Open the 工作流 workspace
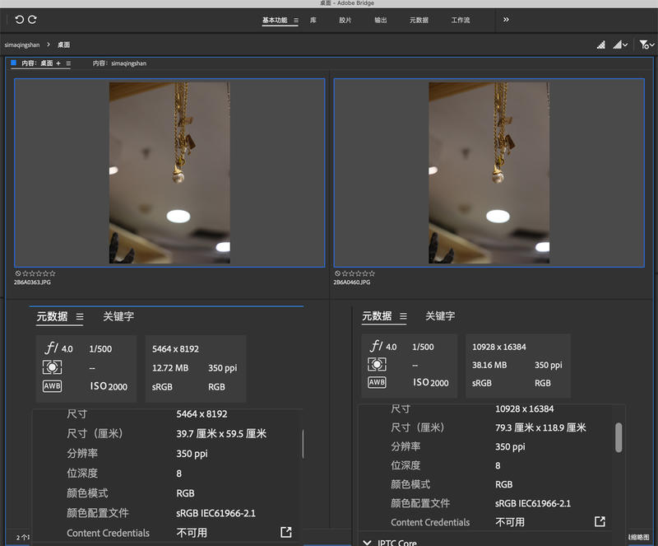The image size is (658, 546). pos(461,20)
